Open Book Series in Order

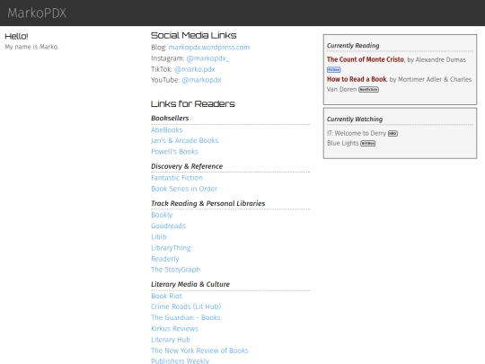(x=184, y=189)
